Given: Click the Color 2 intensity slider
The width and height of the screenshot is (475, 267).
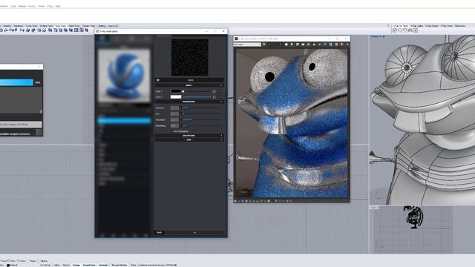Looking at the screenshot, I should pos(197,97).
